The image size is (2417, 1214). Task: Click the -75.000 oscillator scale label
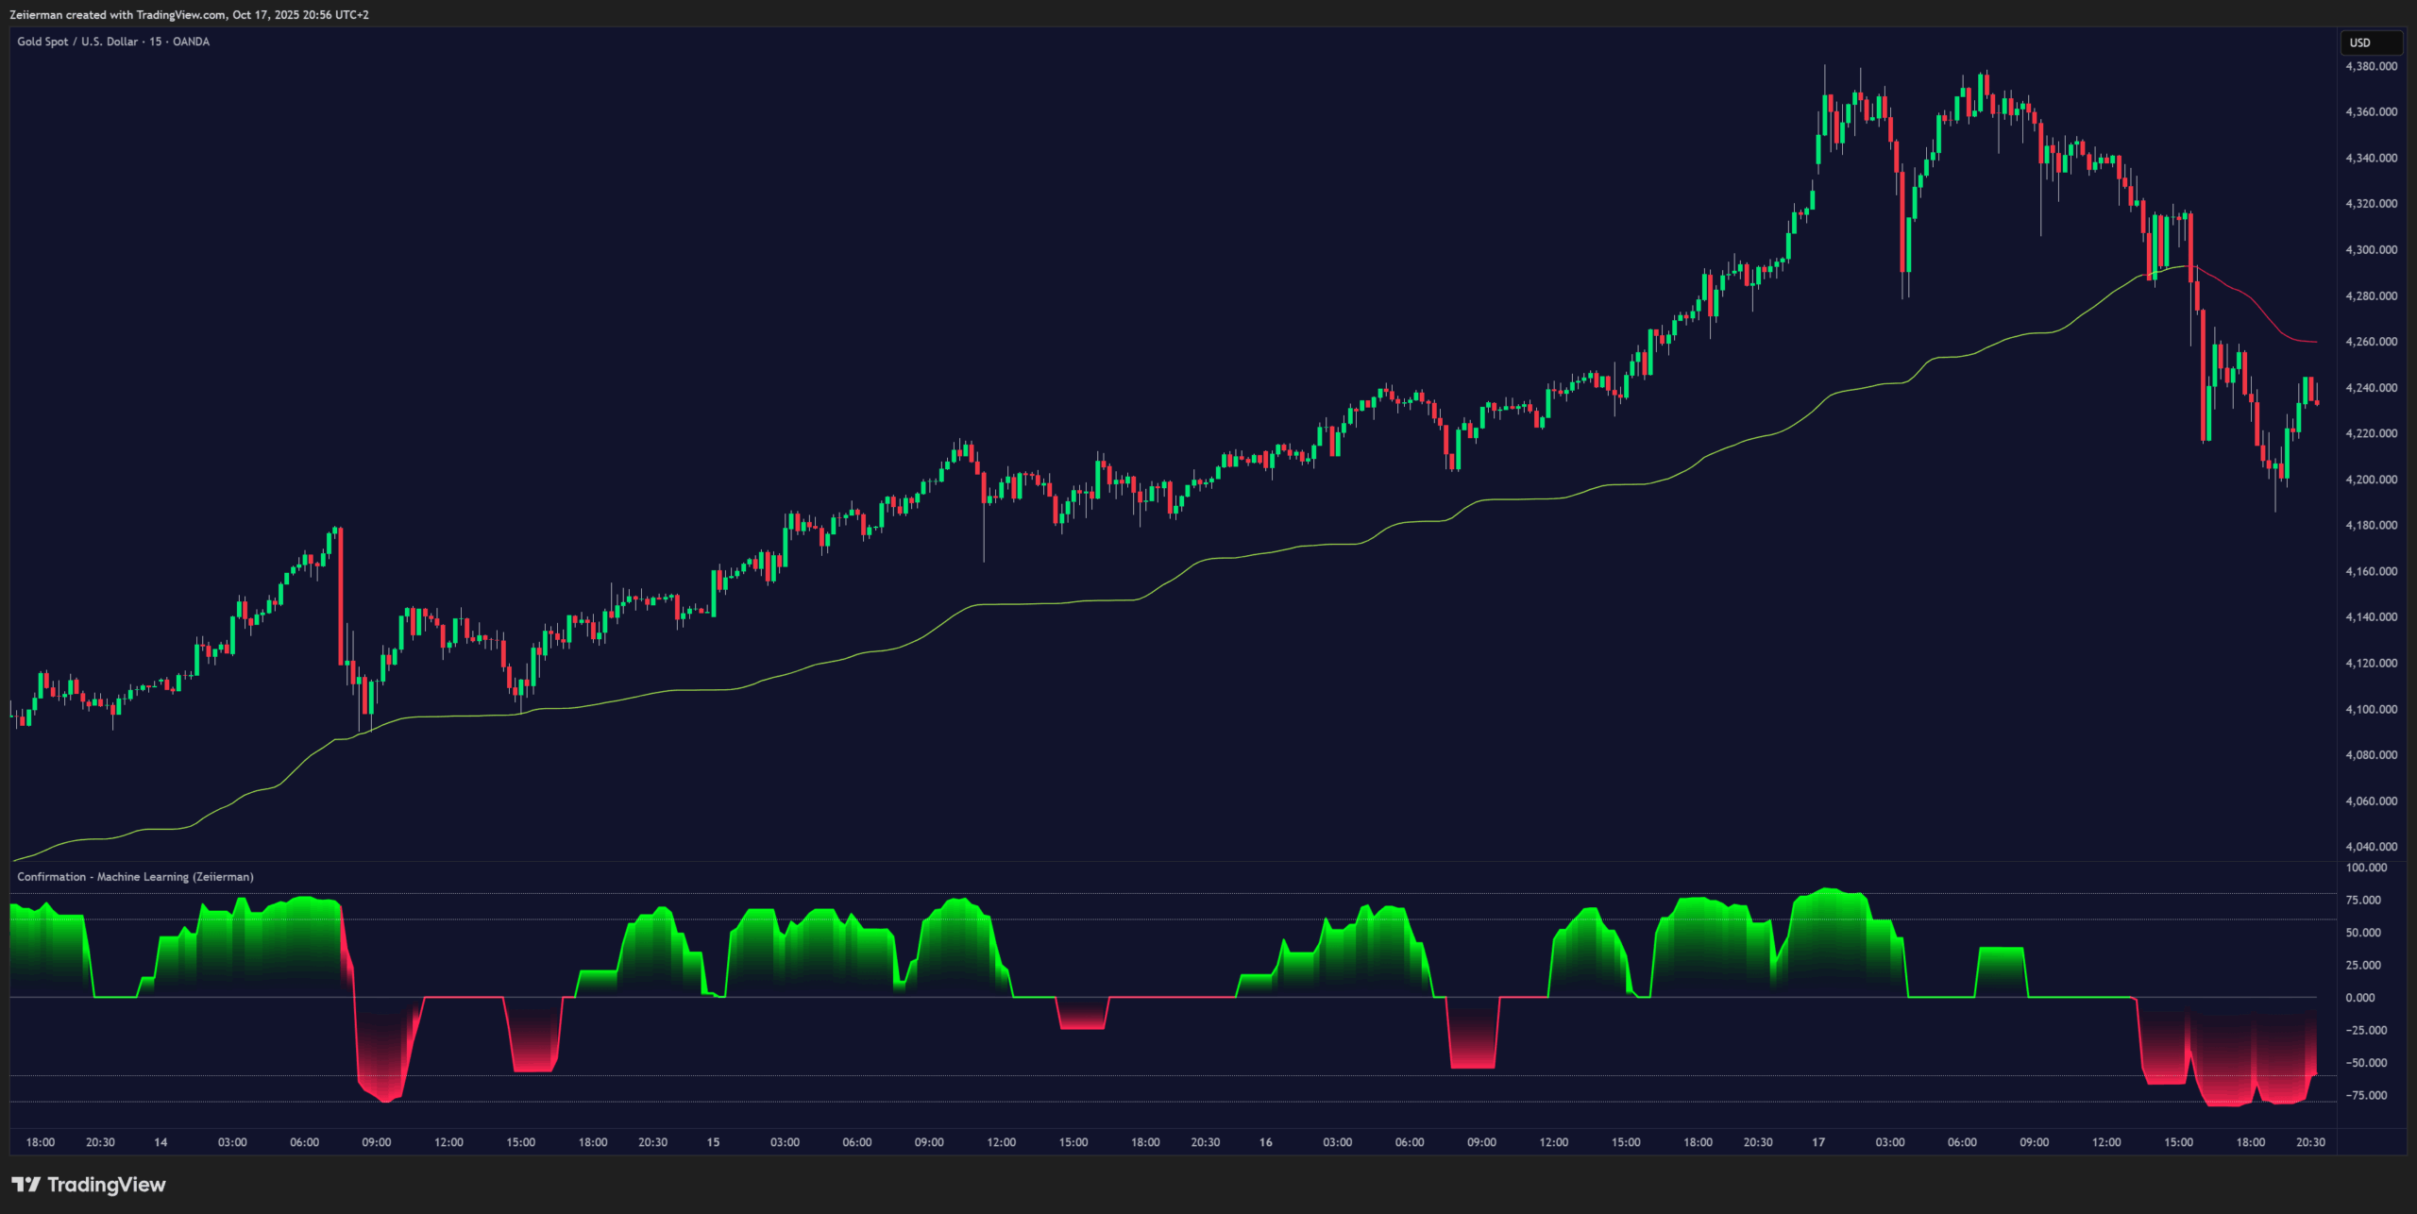(2366, 1095)
